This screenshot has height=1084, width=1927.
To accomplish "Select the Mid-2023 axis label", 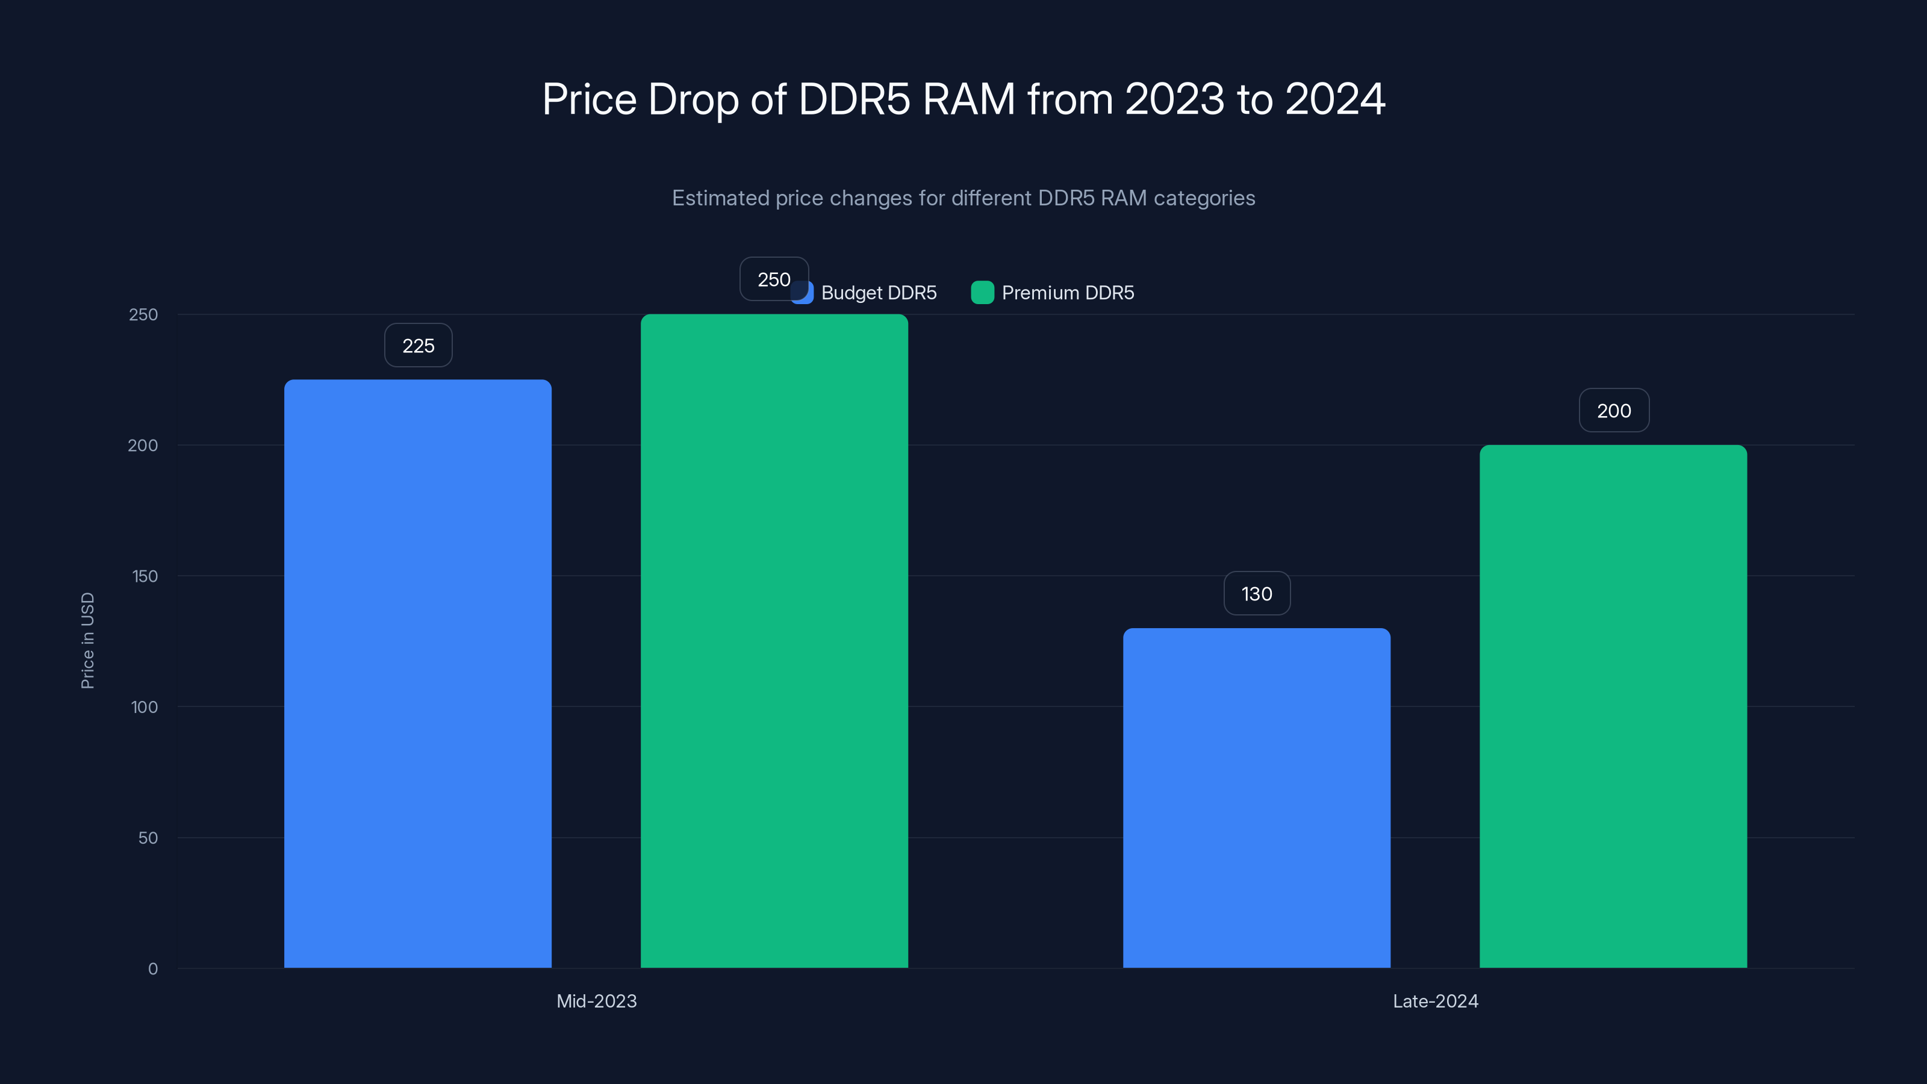I will coord(596,1001).
